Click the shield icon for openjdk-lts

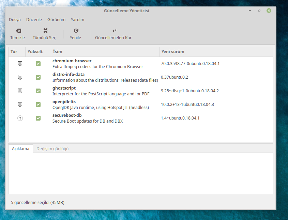pyautogui.click(x=20, y=105)
